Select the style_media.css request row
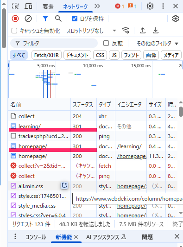183x247 pixels. 93,206
